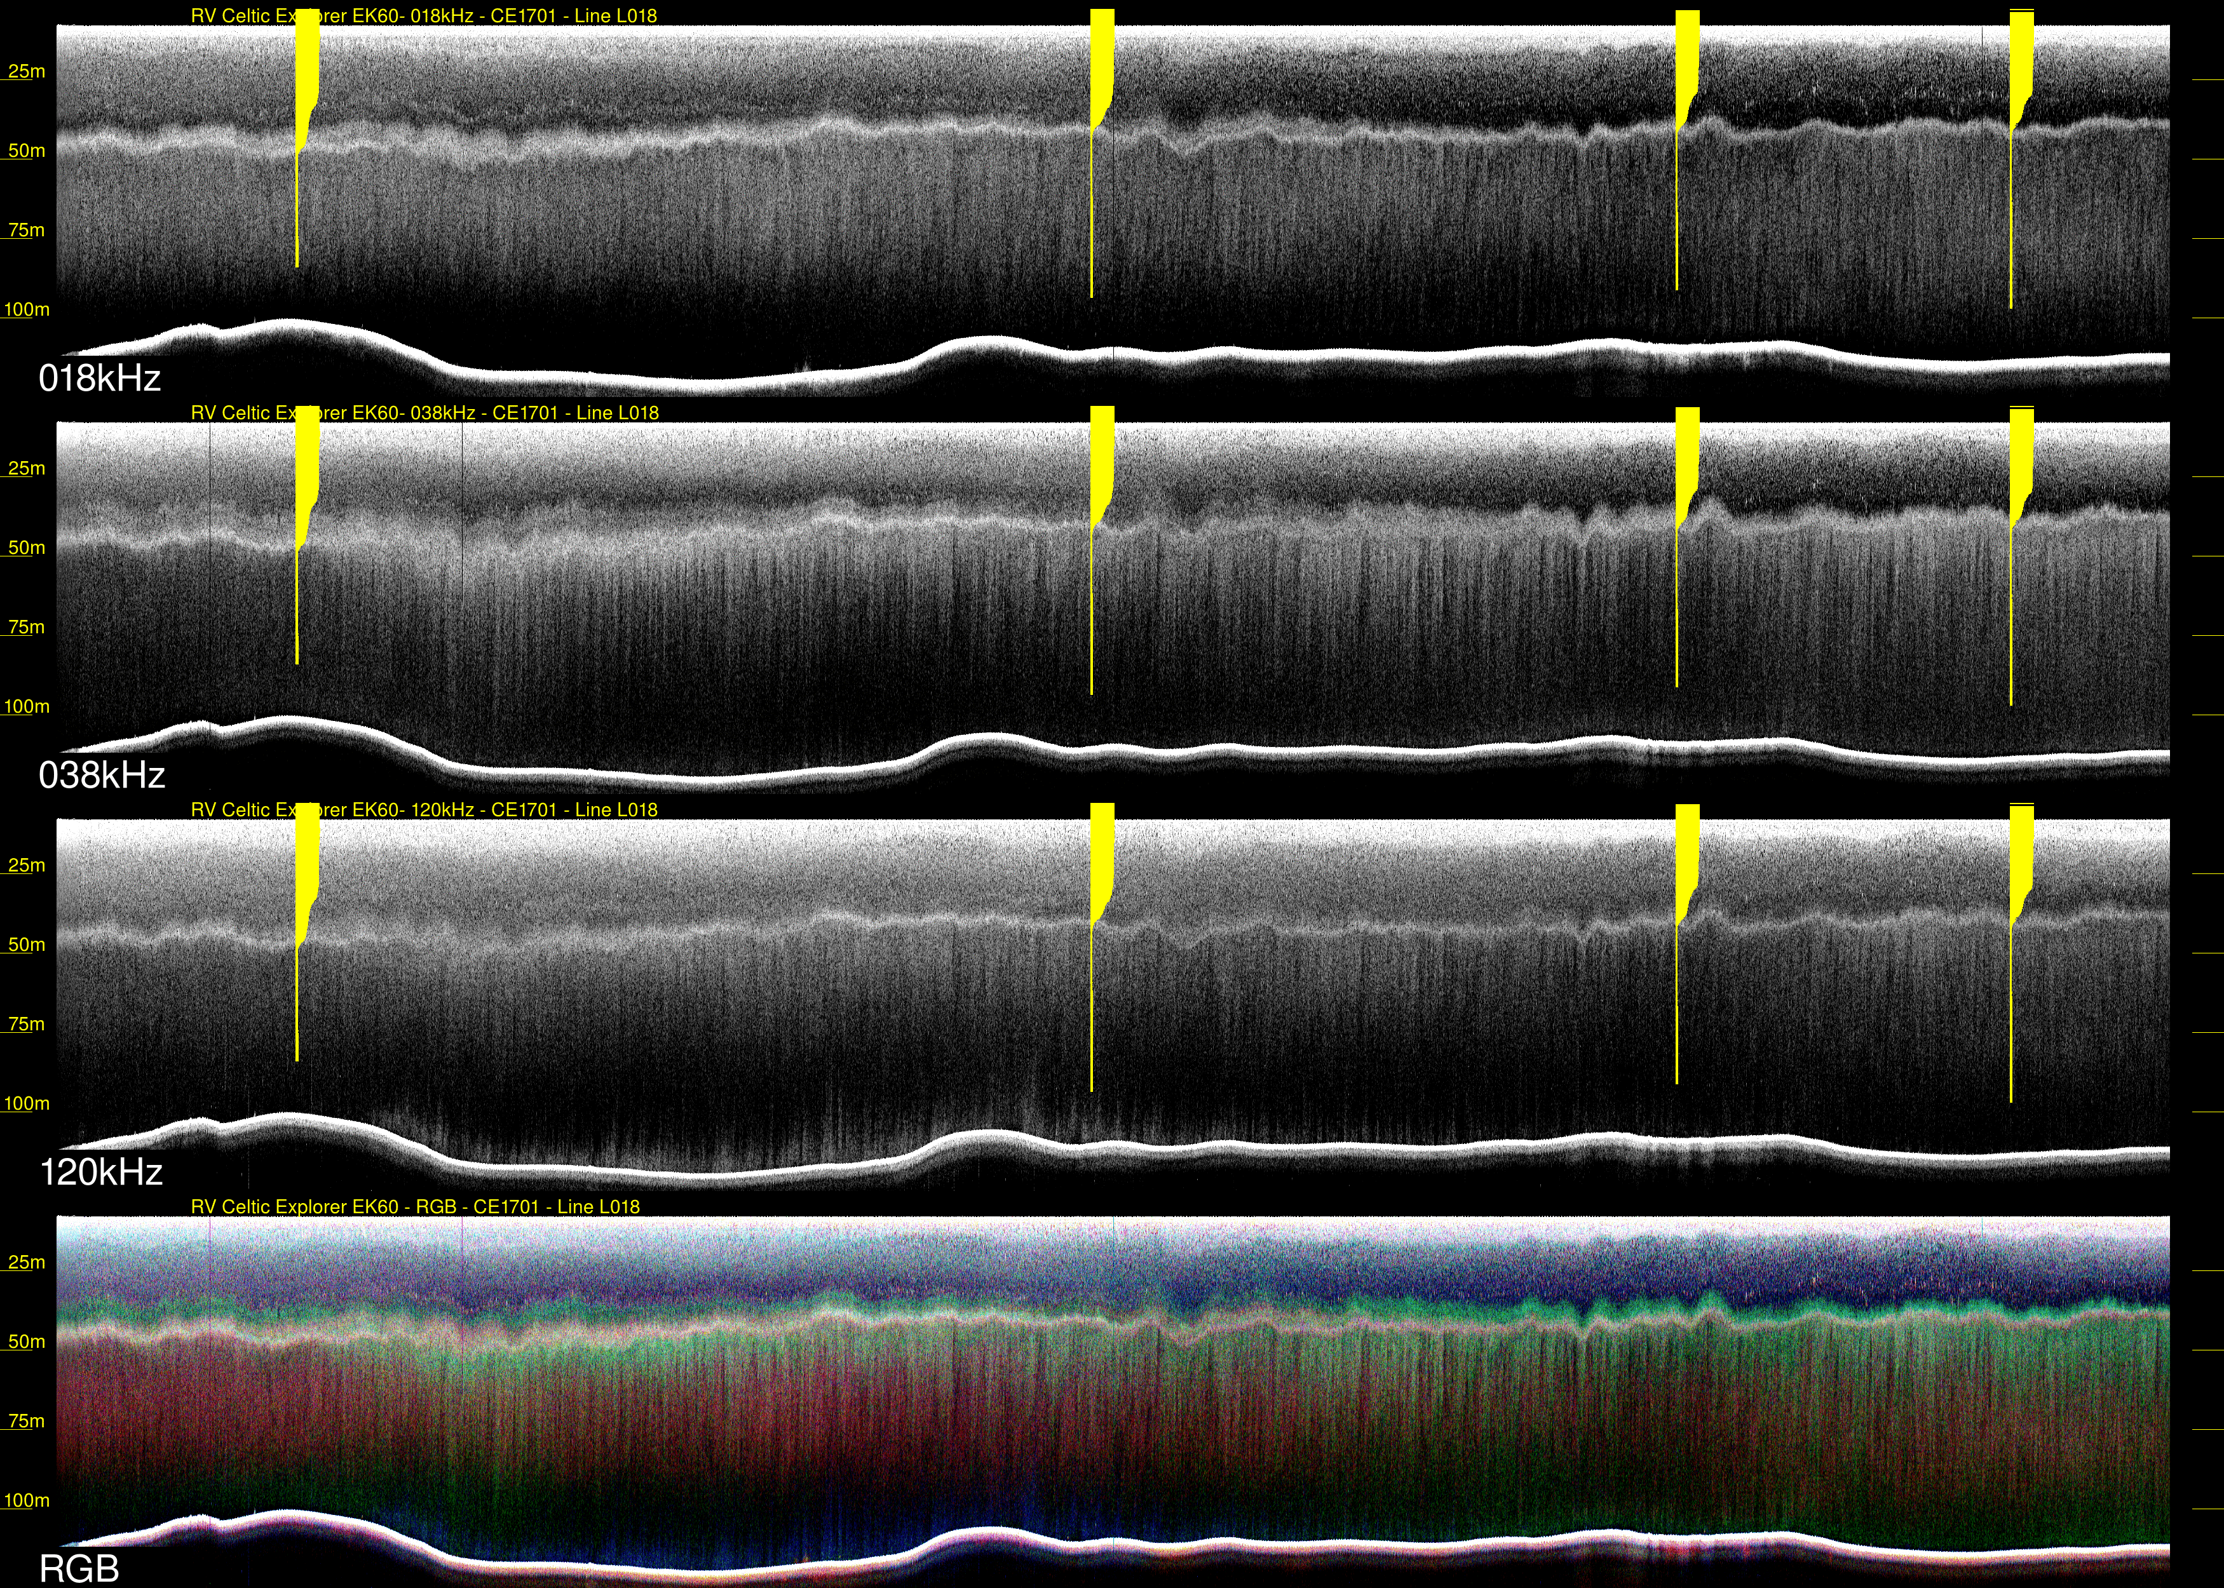Click the large 018kHz frequency label

[100, 379]
